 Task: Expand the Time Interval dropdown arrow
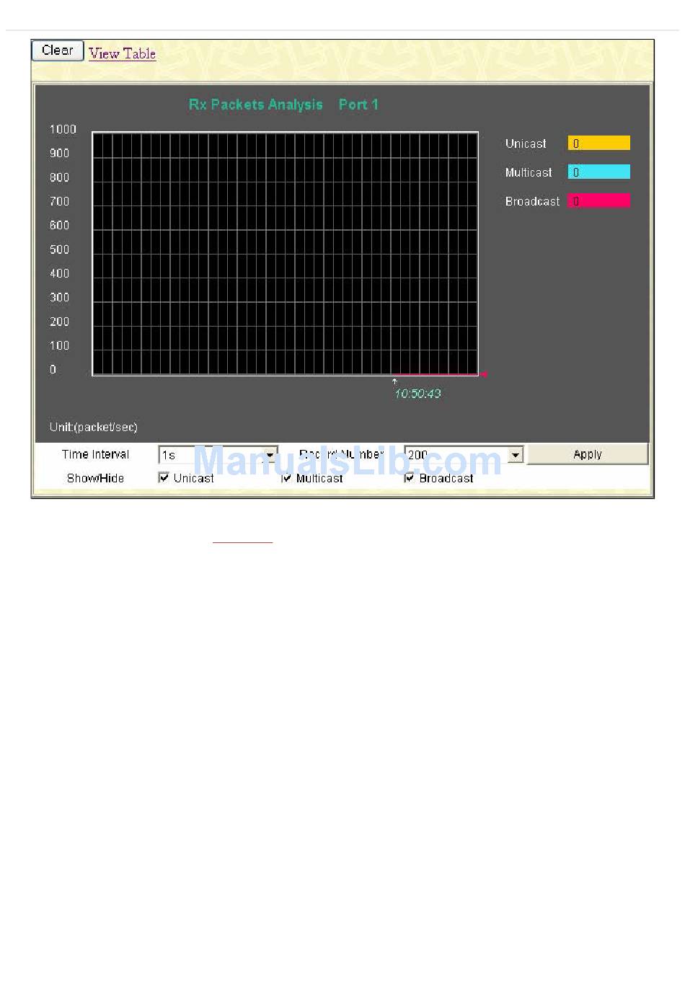coord(270,455)
